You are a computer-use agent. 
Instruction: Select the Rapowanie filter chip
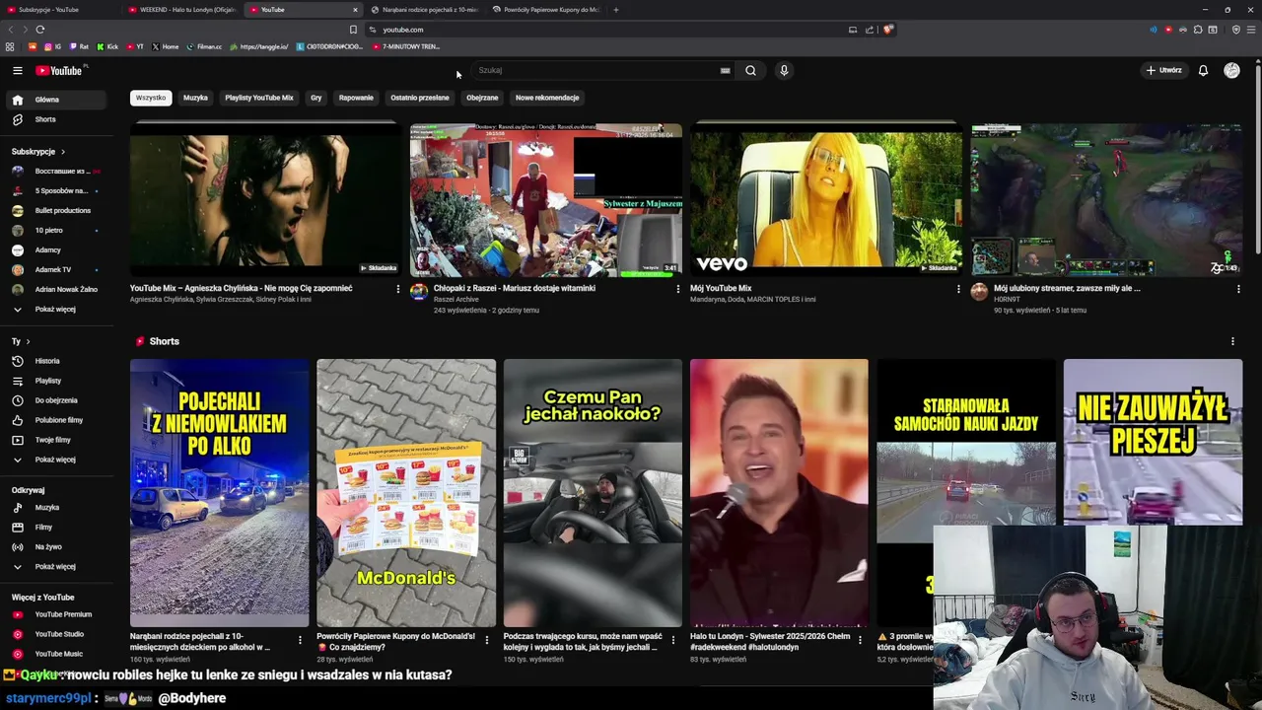coord(356,98)
